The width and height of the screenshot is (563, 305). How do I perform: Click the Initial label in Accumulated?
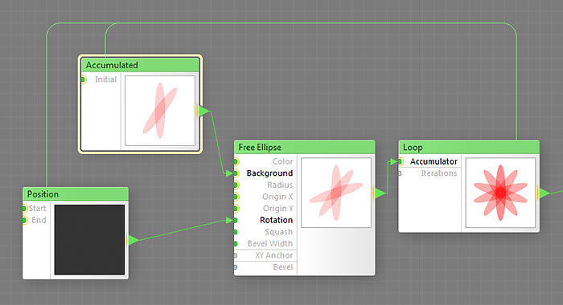(x=106, y=79)
